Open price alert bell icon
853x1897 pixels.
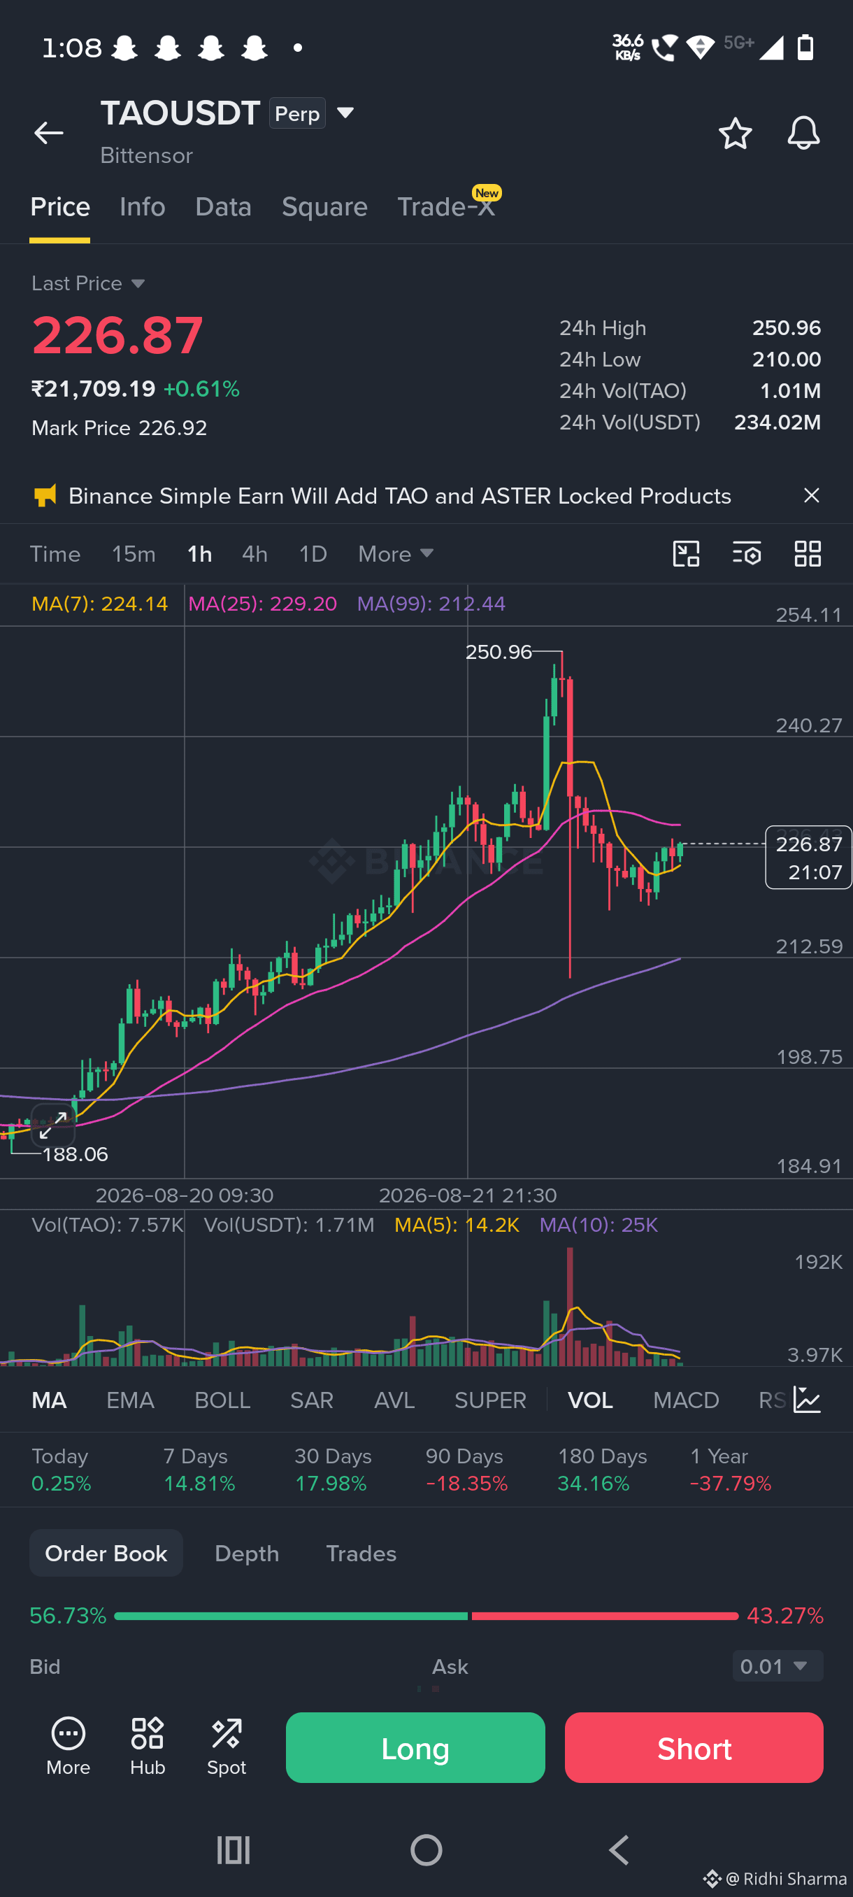click(x=803, y=134)
